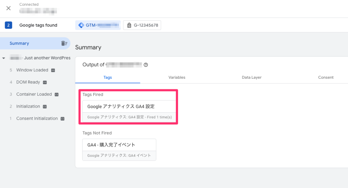
Task: Select the Consent Initialization event
Action: click(x=37, y=119)
